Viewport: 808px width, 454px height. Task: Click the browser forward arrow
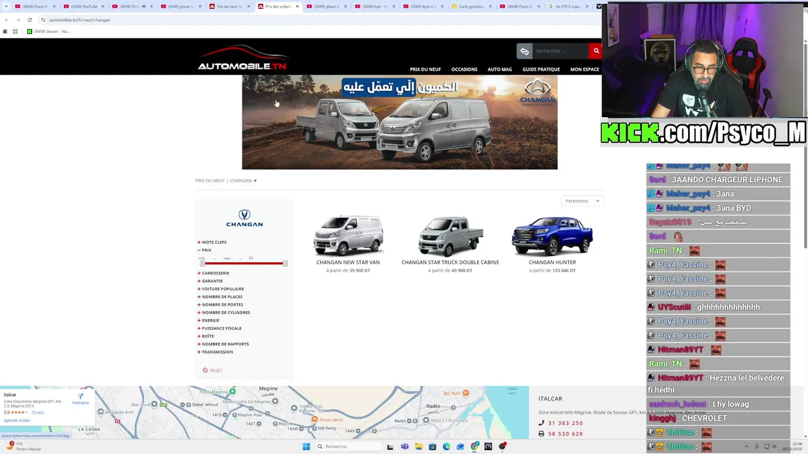pos(18,20)
